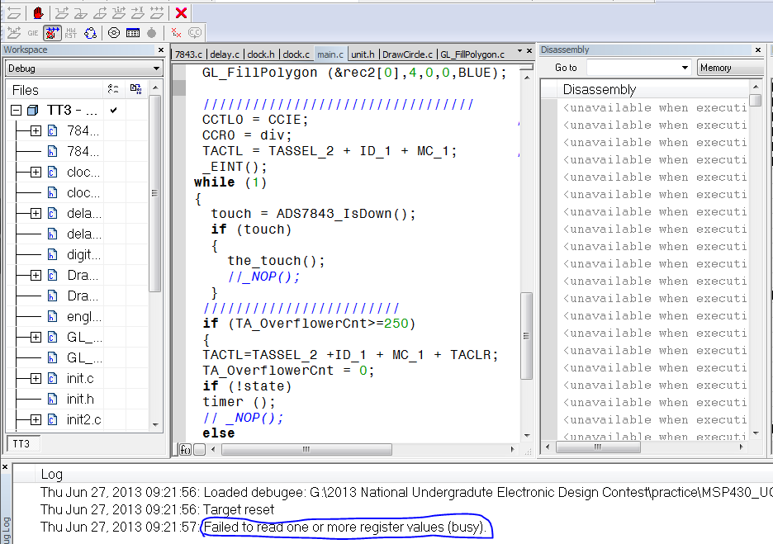Open the GL_FillPolygon.c editor tab
This screenshot has height=544, width=773.
tap(472, 54)
